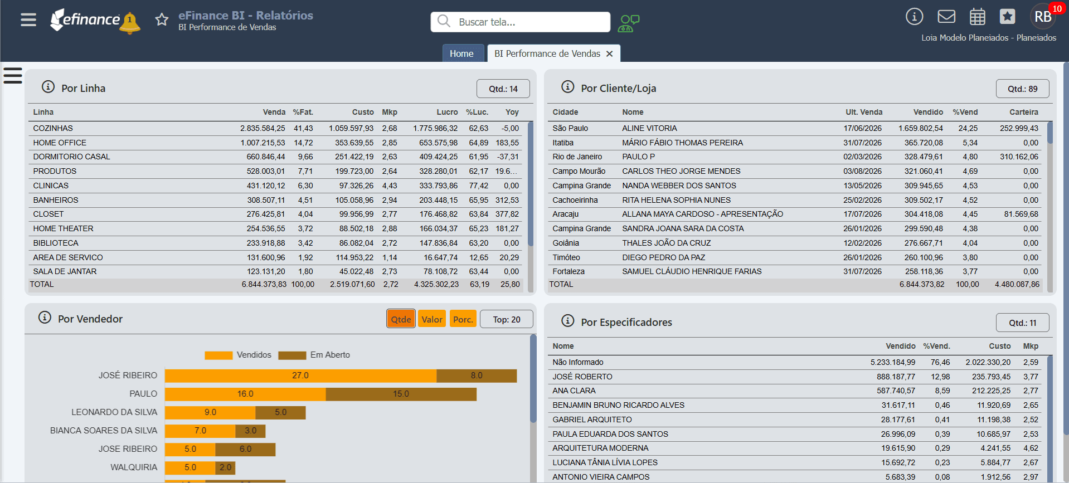Click JOSÉ RIBEIRO's 27.0 sold bar
Screen dimensions: 1069x483
click(300, 375)
